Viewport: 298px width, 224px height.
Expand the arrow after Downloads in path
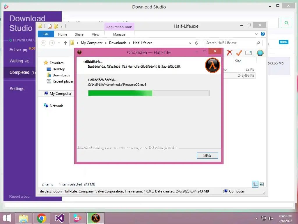tap(130, 43)
